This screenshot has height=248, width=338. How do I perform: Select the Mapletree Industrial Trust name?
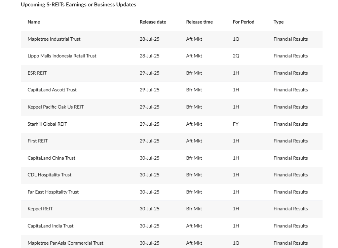tap(54, 39)
